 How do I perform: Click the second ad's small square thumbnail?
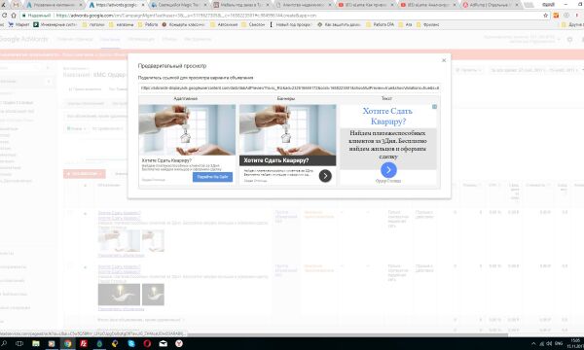point(153,295)
